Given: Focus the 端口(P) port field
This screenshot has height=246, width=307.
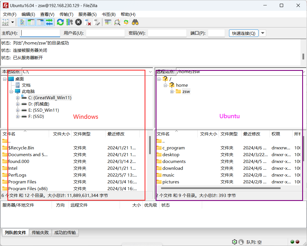Looking at the screenshot, I should pos(216,33).
